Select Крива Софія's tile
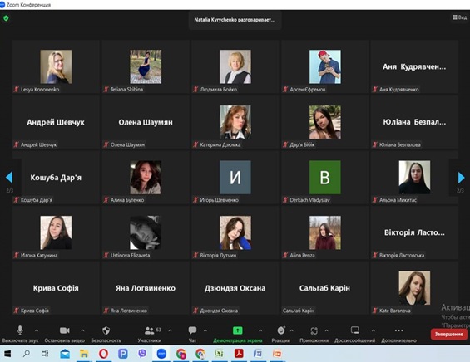 [x=56, y=288]
